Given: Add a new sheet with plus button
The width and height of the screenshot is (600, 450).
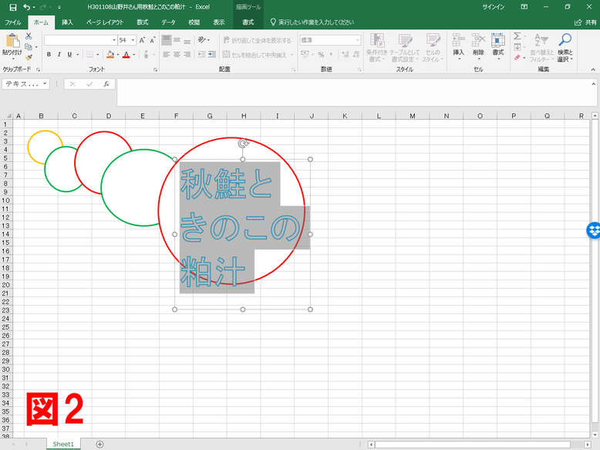Looking at the screenshot, I should (x=100, y=445).
